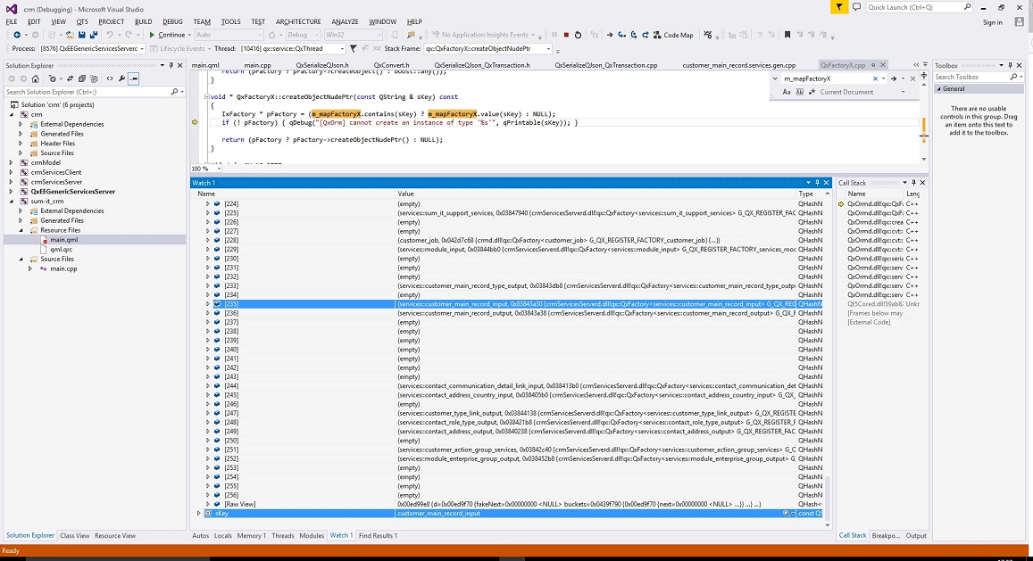Click Sign in at top right
Image resolution: width=1033 pixels, height=561 pixels.
pos(992,22)
